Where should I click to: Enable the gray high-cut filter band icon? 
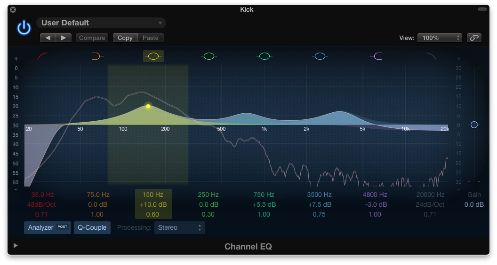click(x=431, y=56)
